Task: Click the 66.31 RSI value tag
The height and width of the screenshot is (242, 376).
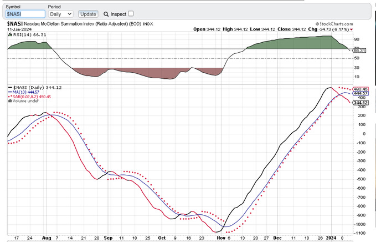Action: tap(359, 51)
